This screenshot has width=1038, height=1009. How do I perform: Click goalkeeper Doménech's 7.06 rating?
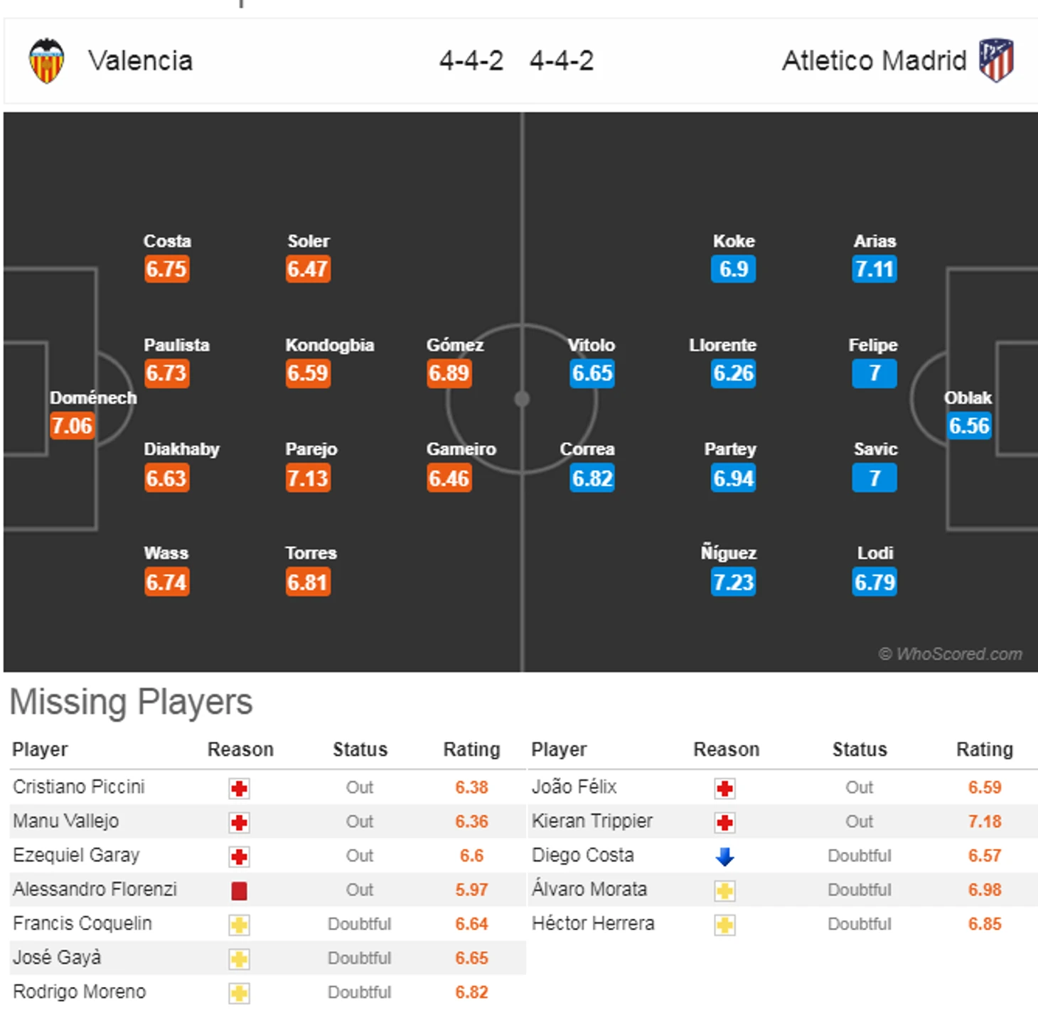(72, 426)
